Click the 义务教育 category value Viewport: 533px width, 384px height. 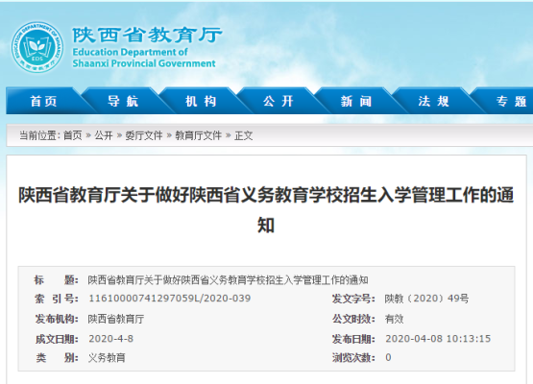[107, 357]
